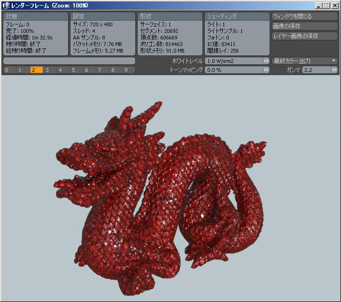Click text フォトン: 0
This screenshot has width=341, height=302.
218,38
